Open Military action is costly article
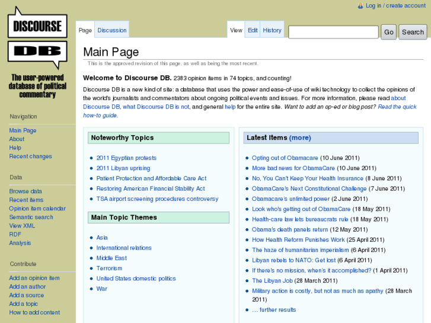This screenshot has height=323, width=431. click(x=318, y=291)
